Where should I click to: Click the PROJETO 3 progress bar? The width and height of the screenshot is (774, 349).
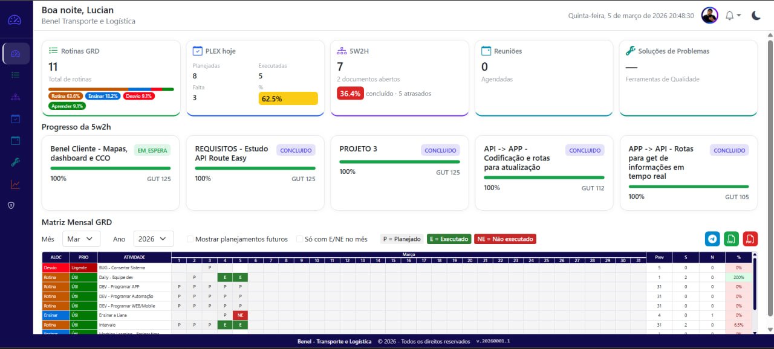399,162
